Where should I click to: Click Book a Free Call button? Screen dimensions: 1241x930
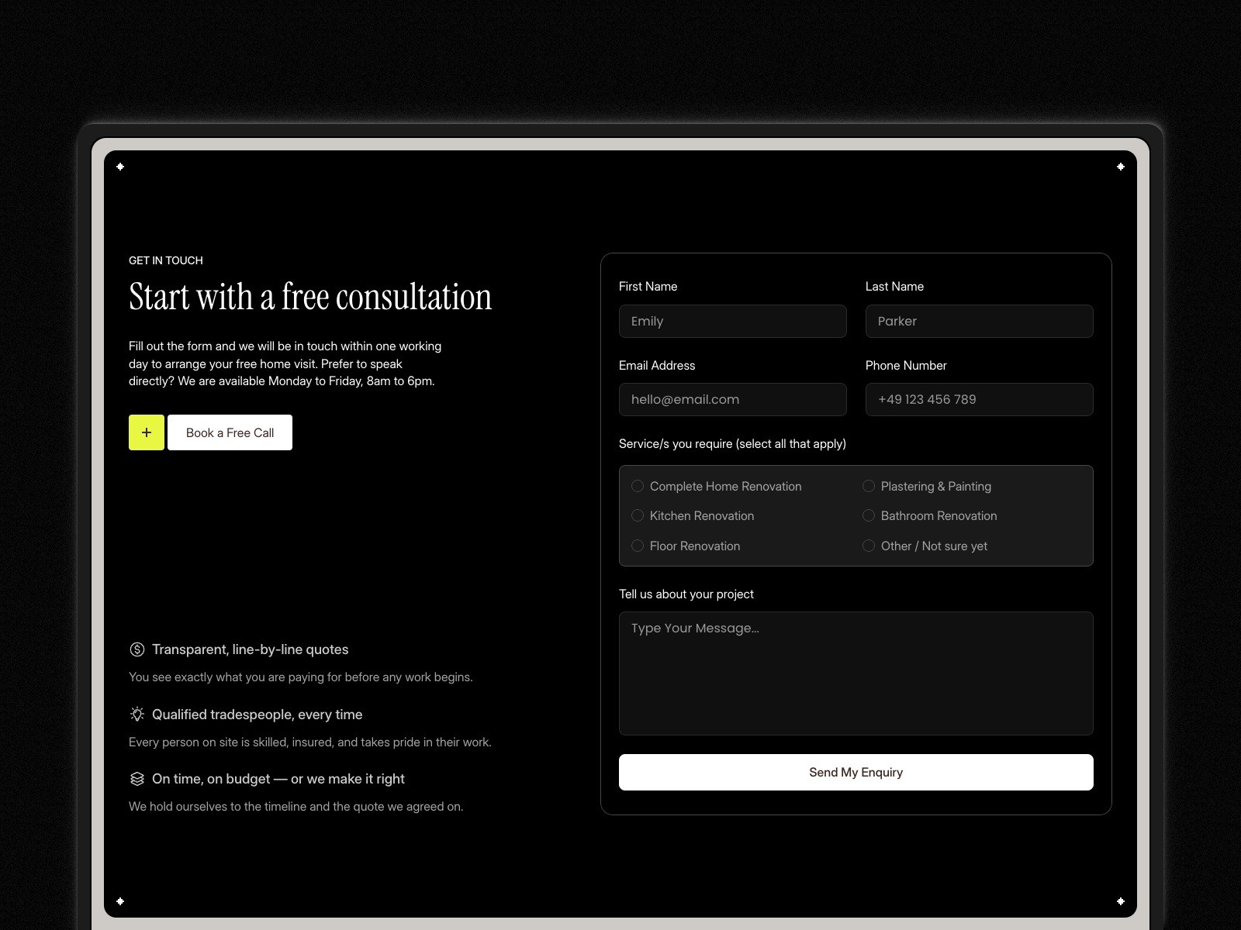(230, 432)
